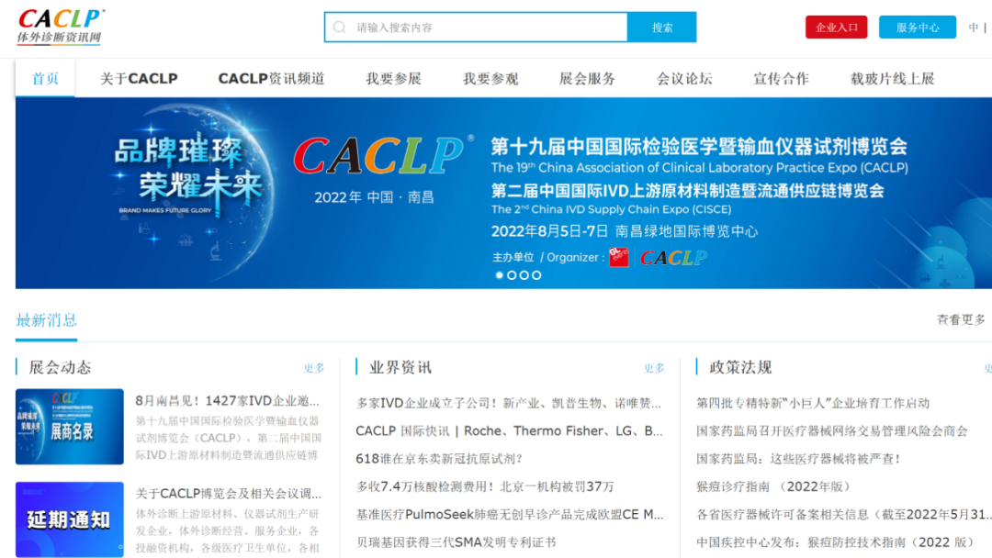This screenshot has height=558, width=992.
Task: Open article 618谁在京东卖新冠抗原试剂？
Action: point(440,459)
